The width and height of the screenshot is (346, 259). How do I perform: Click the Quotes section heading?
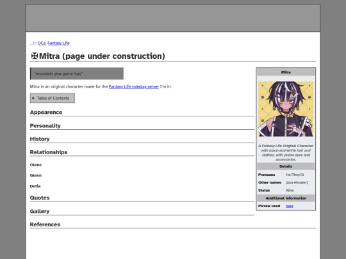tap(40, 198)
